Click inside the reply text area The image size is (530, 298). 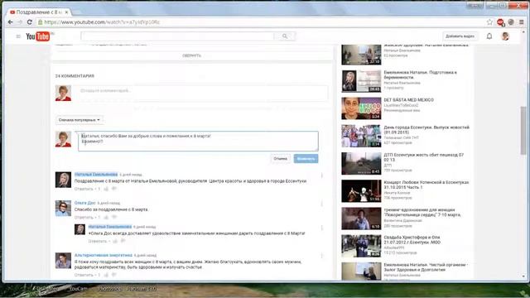pos(198,141)
